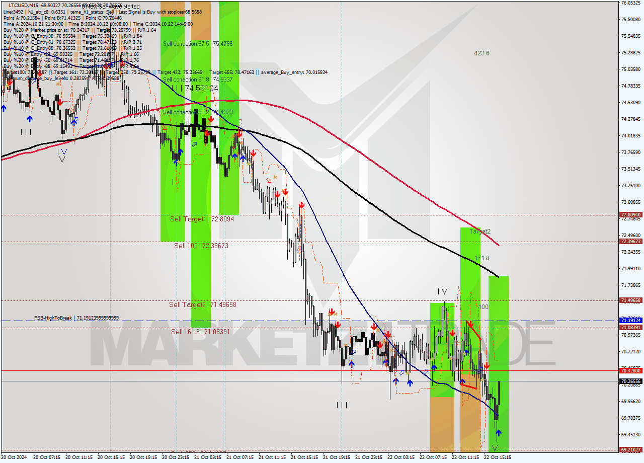Click the 71.19124 blue price tag

click(630, 320)
